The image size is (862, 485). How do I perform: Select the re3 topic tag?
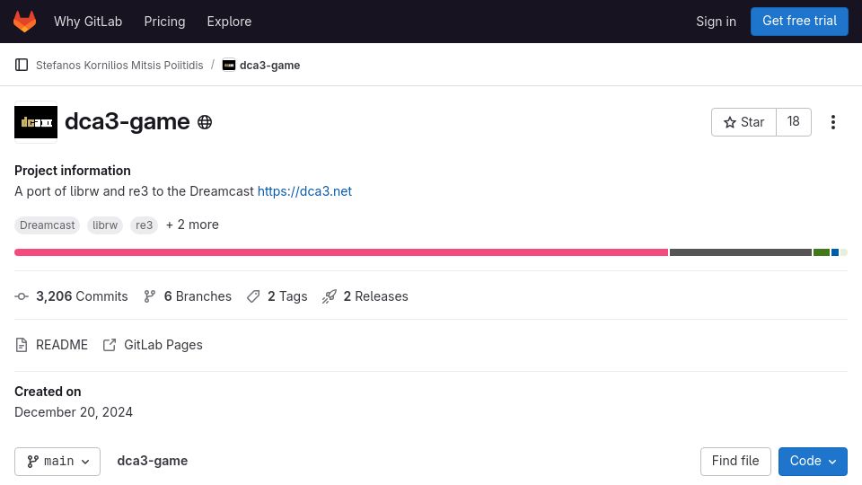pos(144,225)
